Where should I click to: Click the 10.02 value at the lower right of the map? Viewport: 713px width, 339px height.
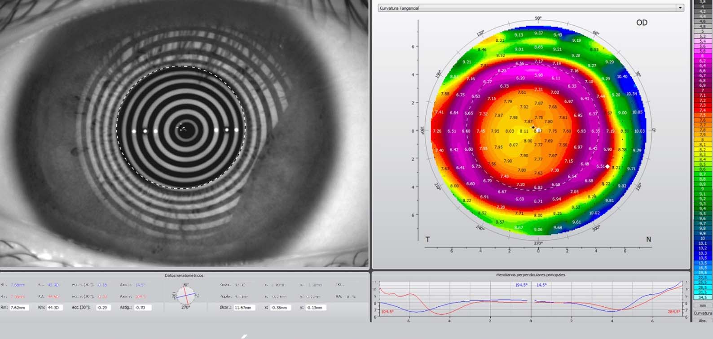point(594,213)
